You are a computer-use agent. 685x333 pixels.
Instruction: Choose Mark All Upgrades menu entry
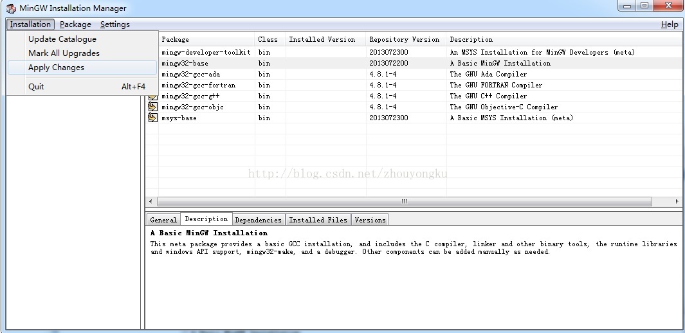pyautogui.click(x=82, y=53)
